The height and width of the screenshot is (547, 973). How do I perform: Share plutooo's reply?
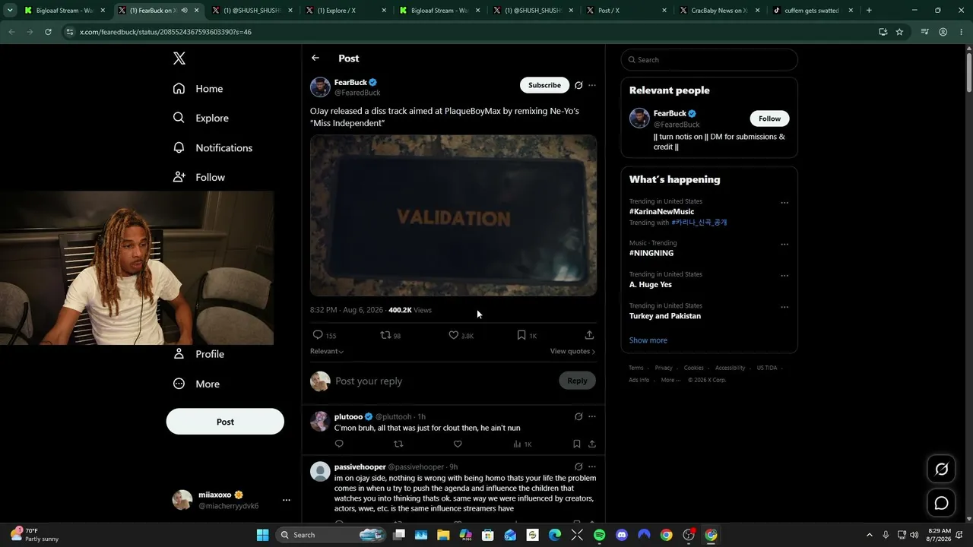pyautogui.click(x=592, y=444)
